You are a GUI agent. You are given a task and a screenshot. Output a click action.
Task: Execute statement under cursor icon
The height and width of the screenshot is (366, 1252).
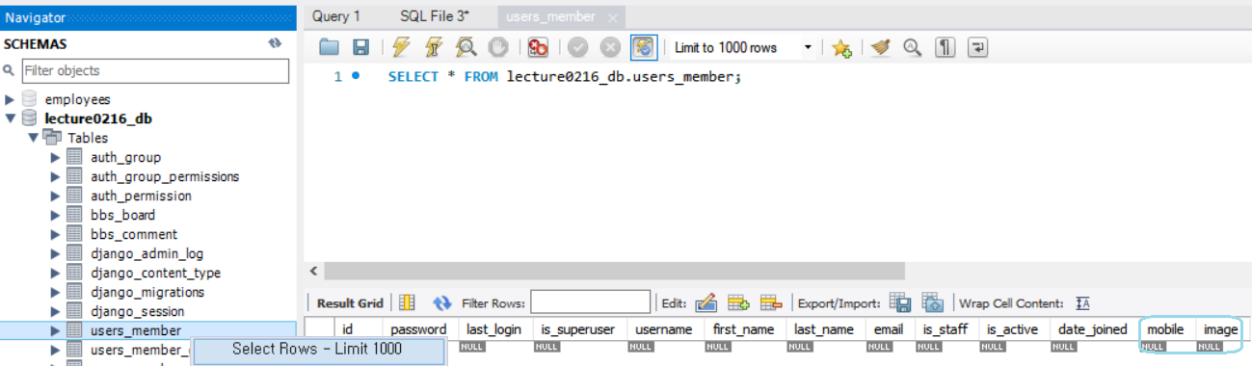click(434, 47)
